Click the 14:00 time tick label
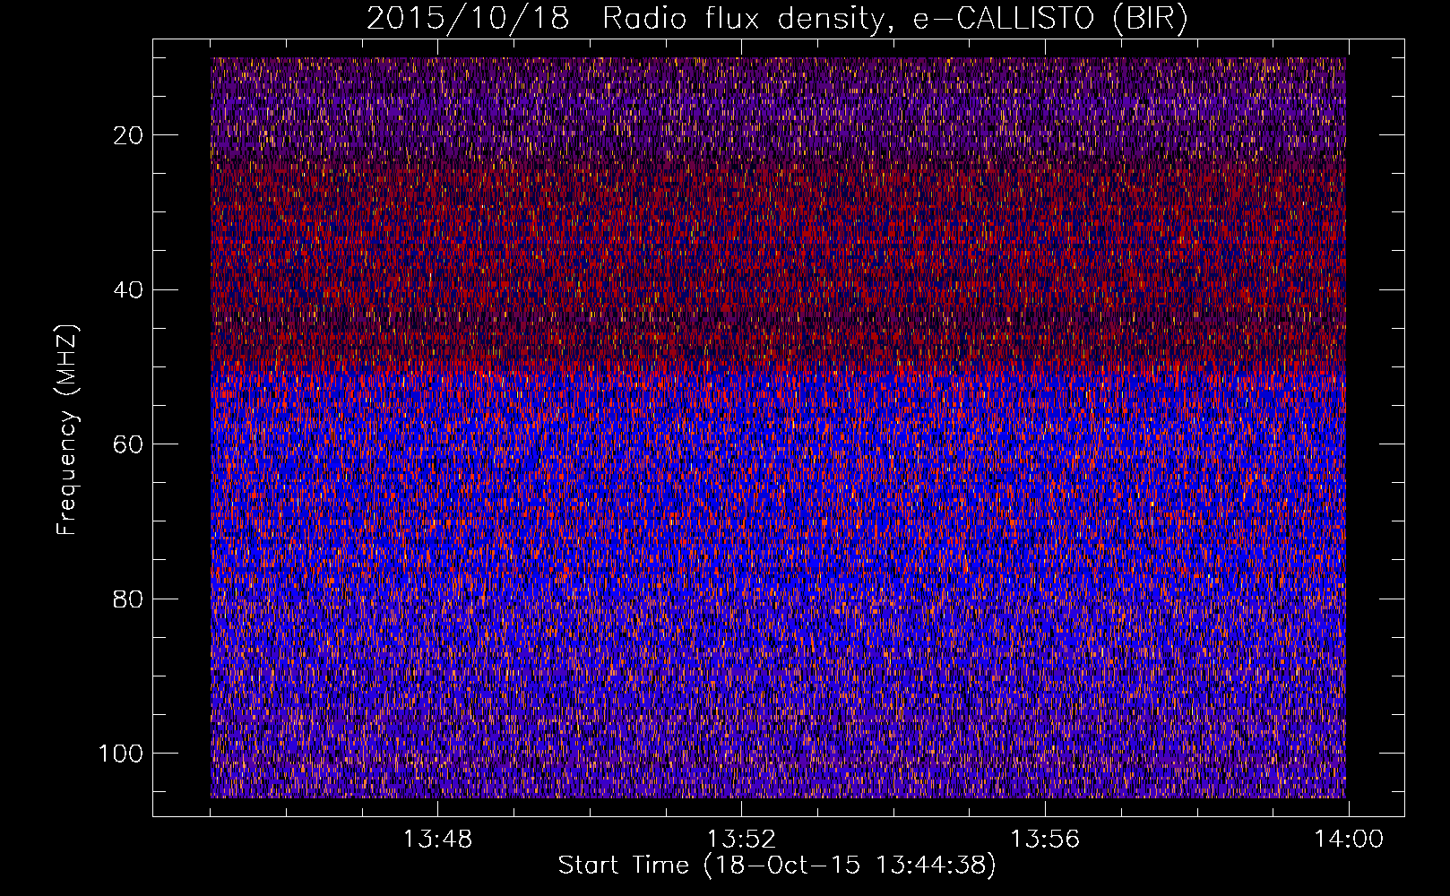This screenshot has width=1450, height=896. pos(1349,840)
